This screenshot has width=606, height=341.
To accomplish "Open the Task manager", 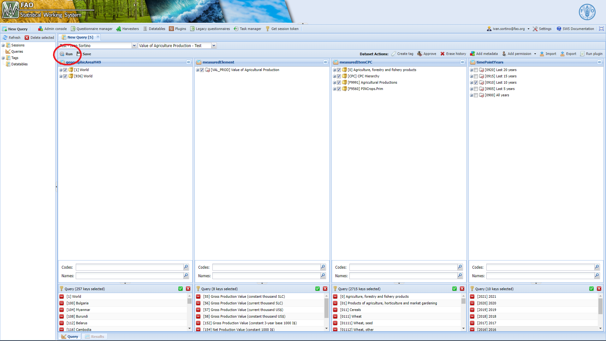I will click(x=247, y=29).
